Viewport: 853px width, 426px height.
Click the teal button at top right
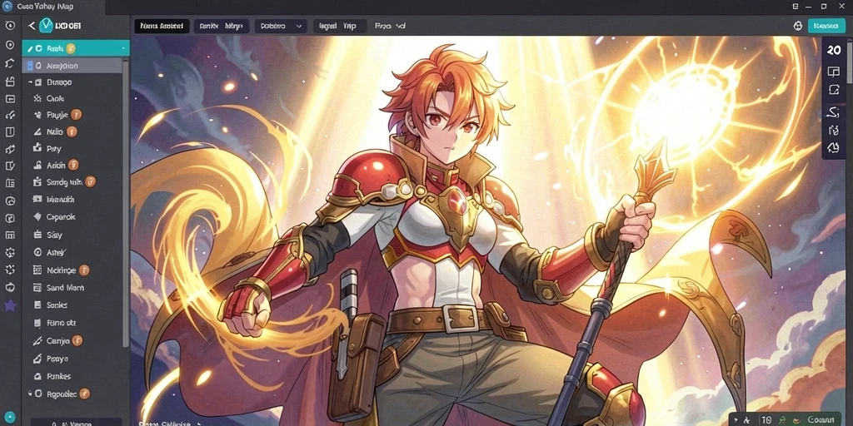point(827,26)
